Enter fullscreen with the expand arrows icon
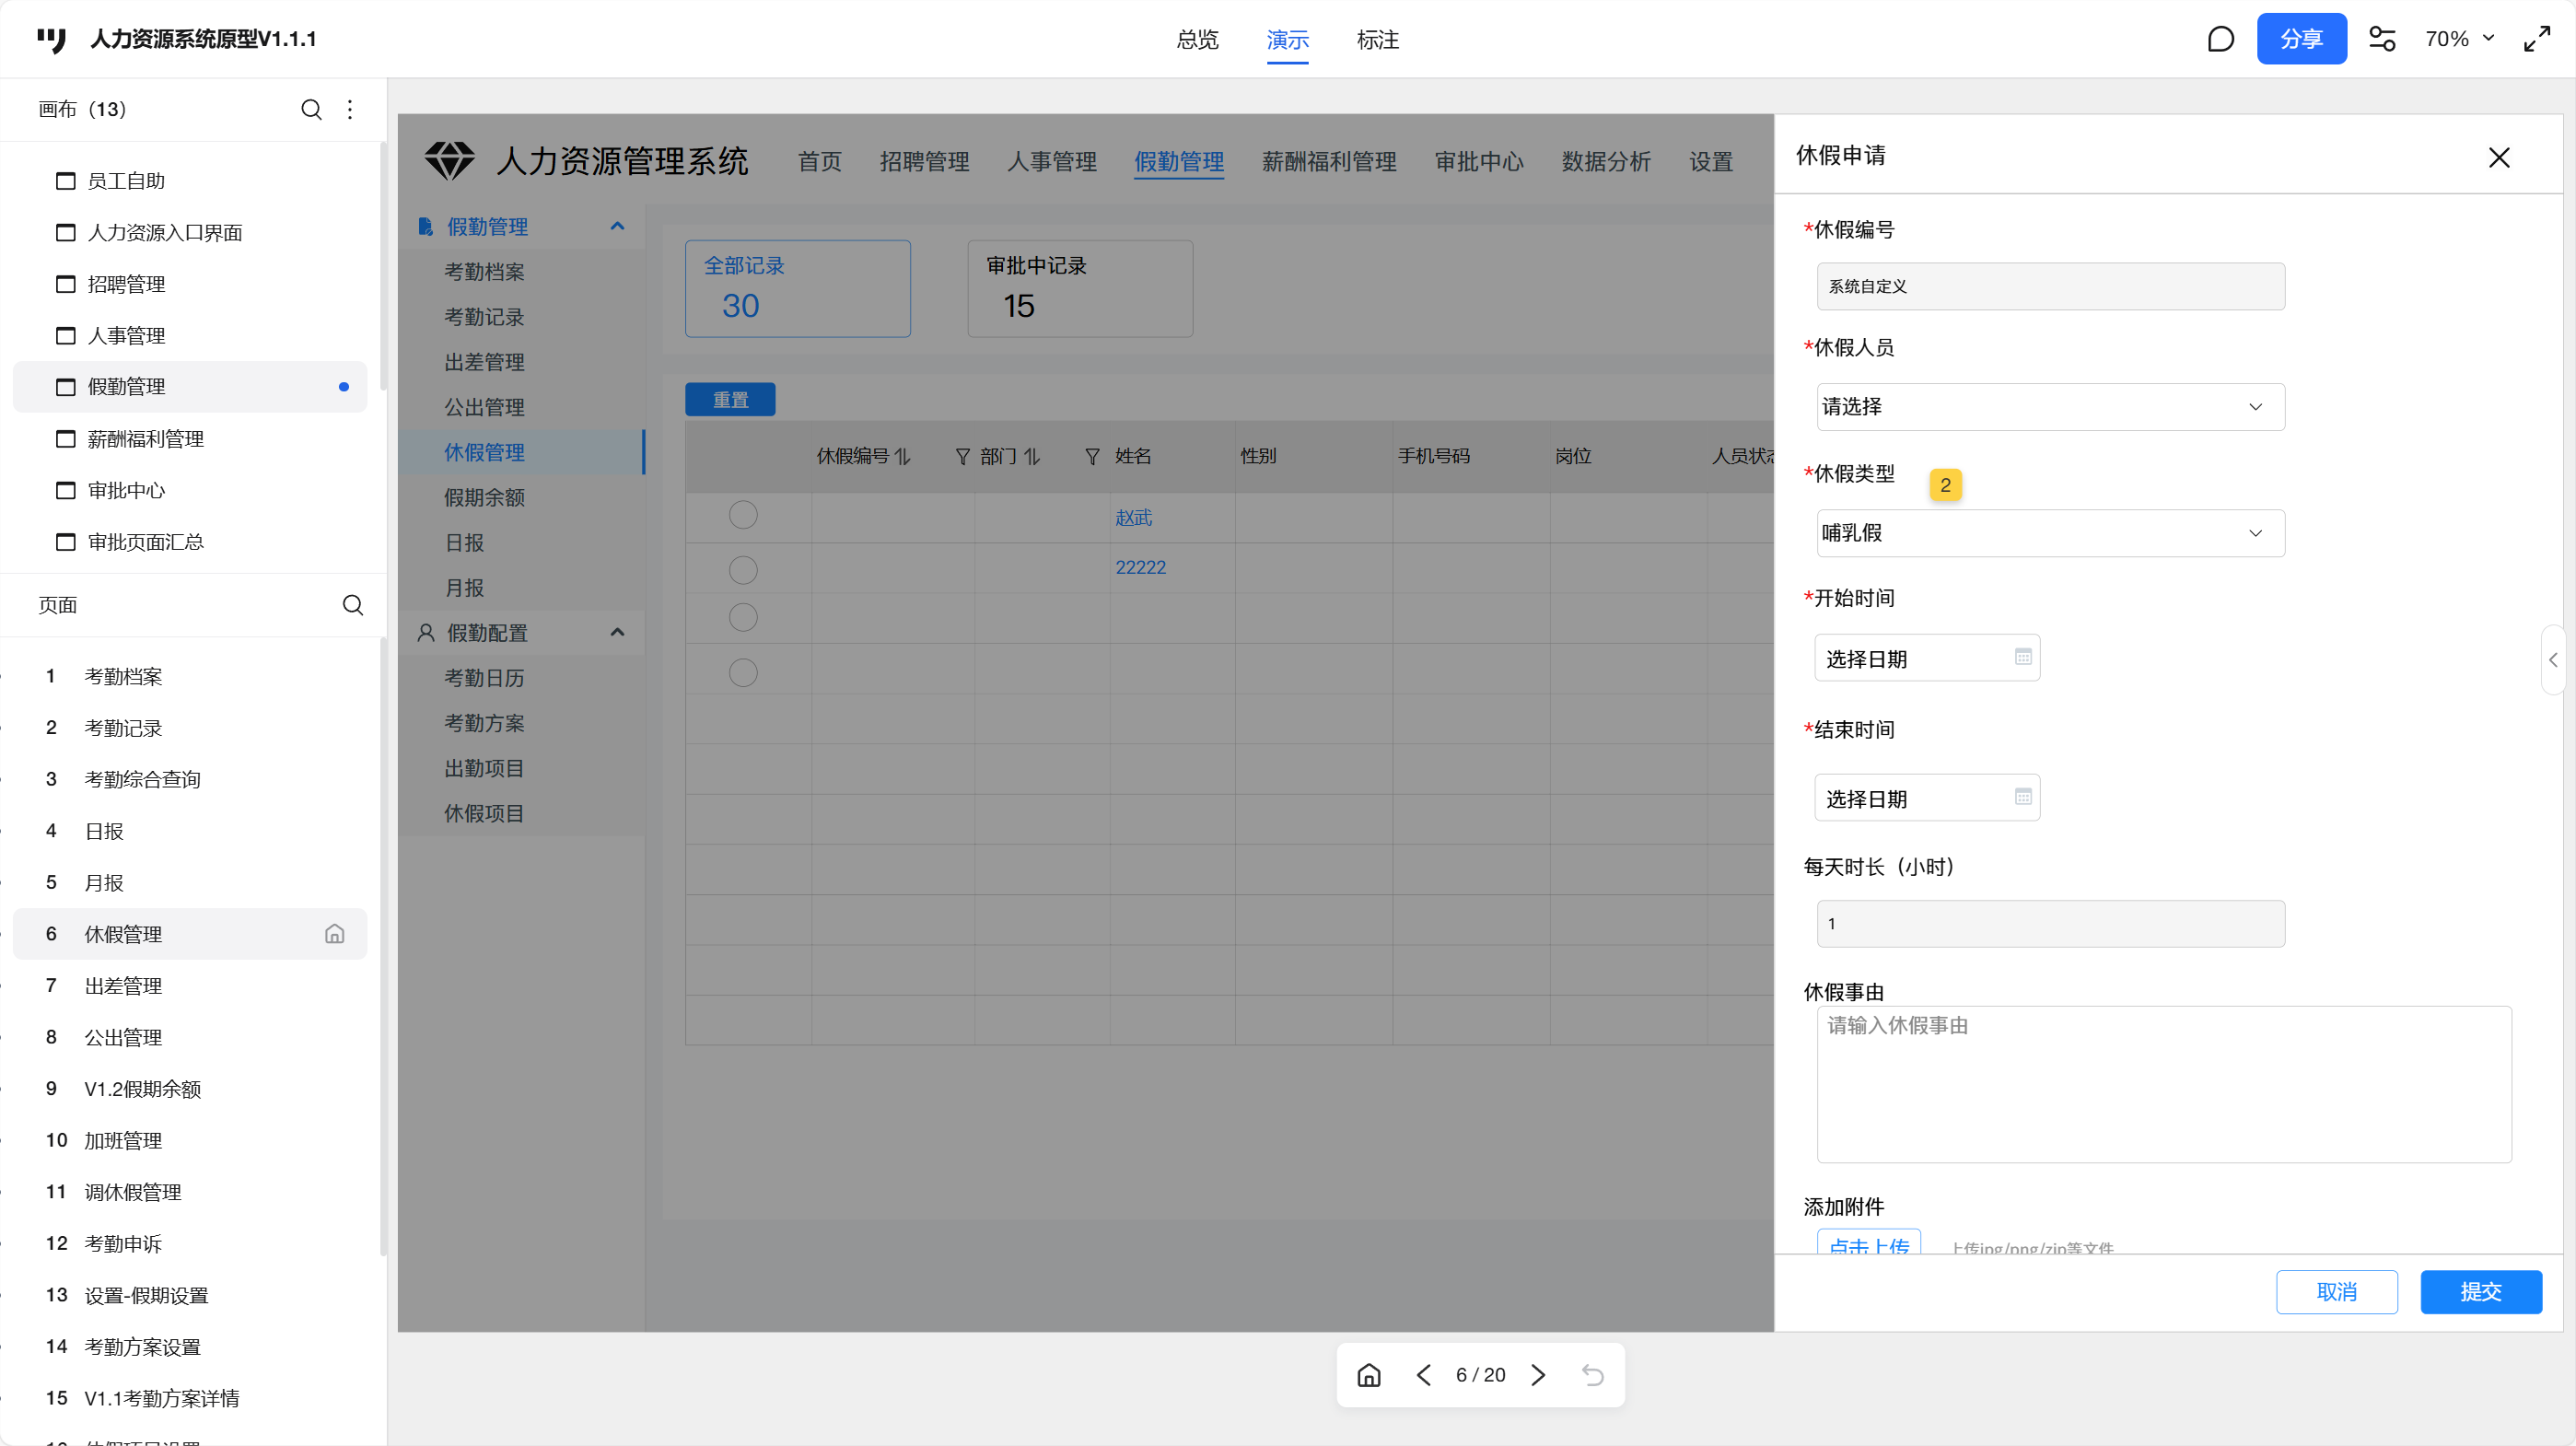 click(2537, 39)
